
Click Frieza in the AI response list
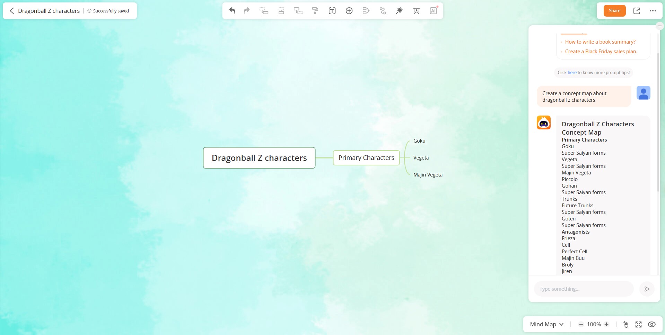(x=568, y=238)
